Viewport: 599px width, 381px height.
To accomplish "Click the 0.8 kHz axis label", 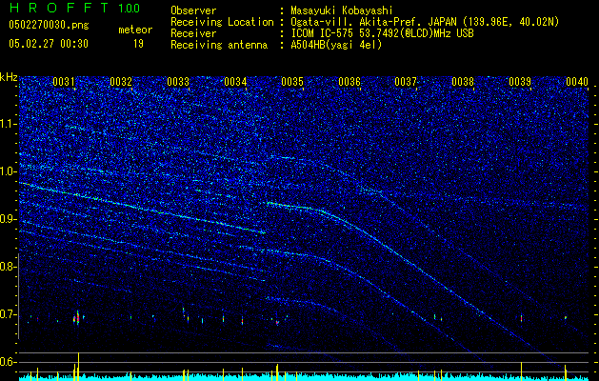I will tap(8, 267).
